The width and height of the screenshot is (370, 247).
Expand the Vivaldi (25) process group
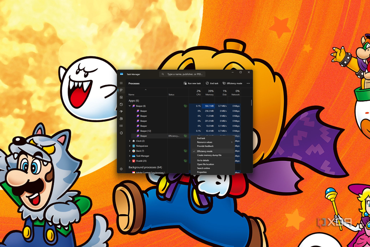pos(130,161)
